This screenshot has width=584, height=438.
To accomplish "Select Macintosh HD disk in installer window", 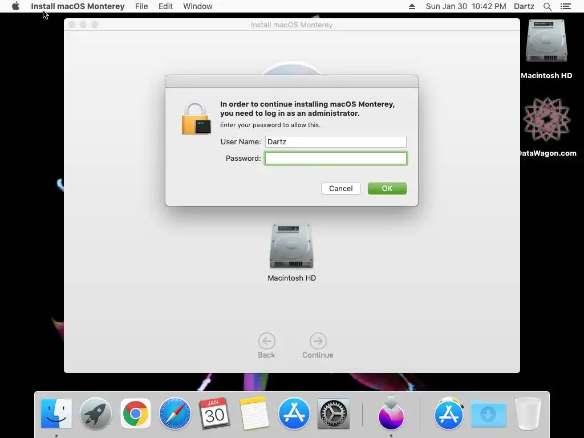I will click(291, 253).
